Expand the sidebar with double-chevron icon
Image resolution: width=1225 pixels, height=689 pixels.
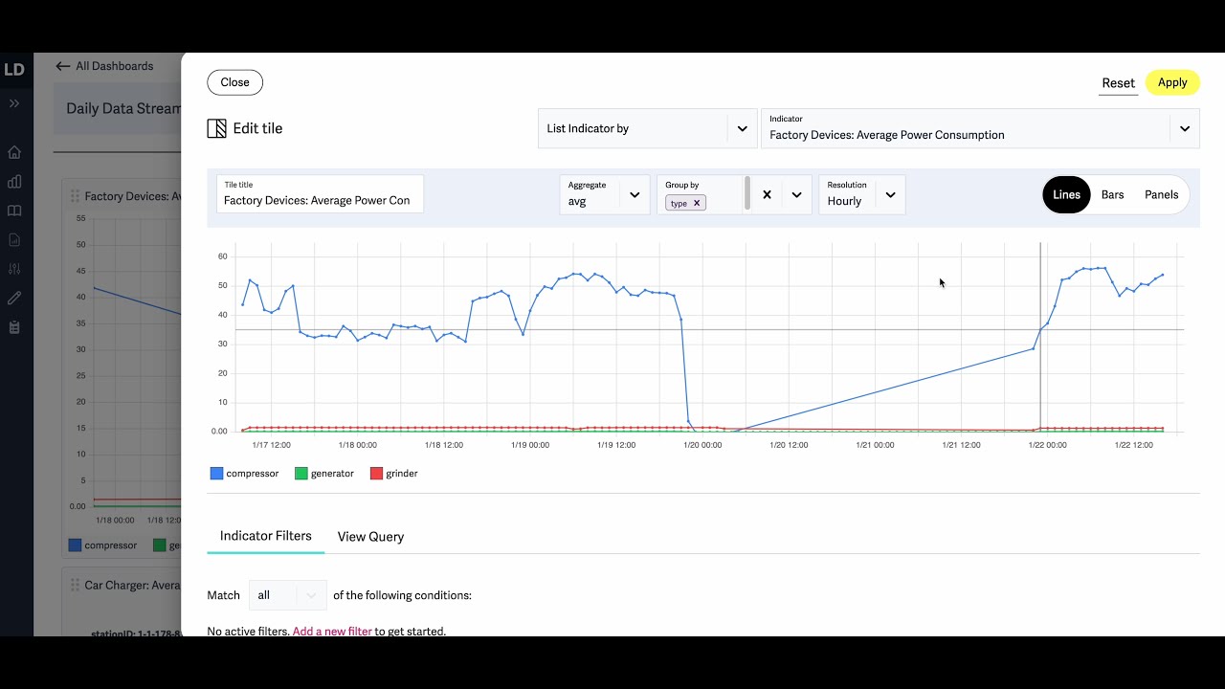[x=14, y=103]
